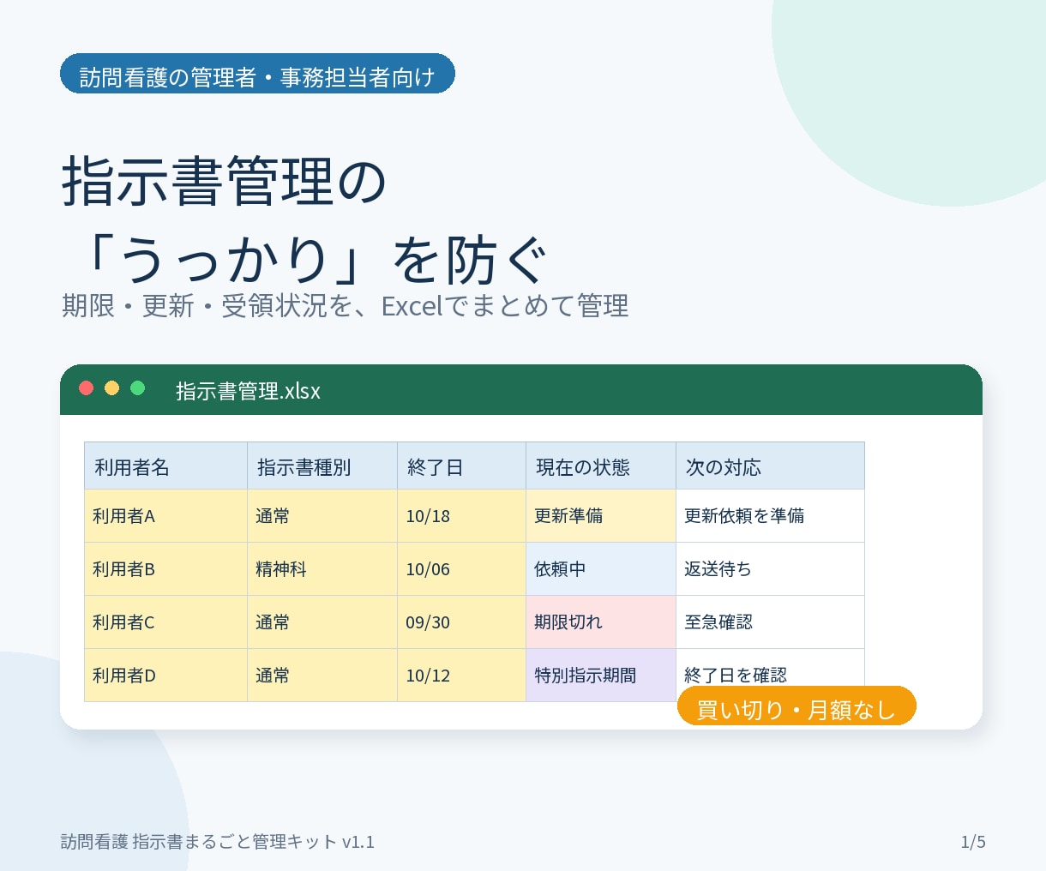1046x871 pixels.
Task: Click the 1/5 page indicator
Action: [x=973, y=842]
